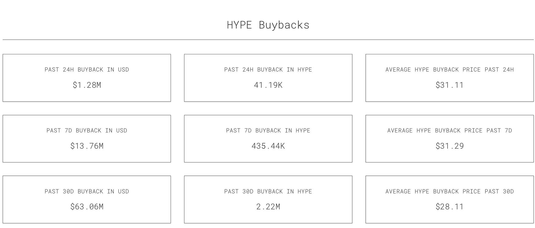Select the $1.28M buyback value
Screen dimensions: 535x228
(87, 85)
